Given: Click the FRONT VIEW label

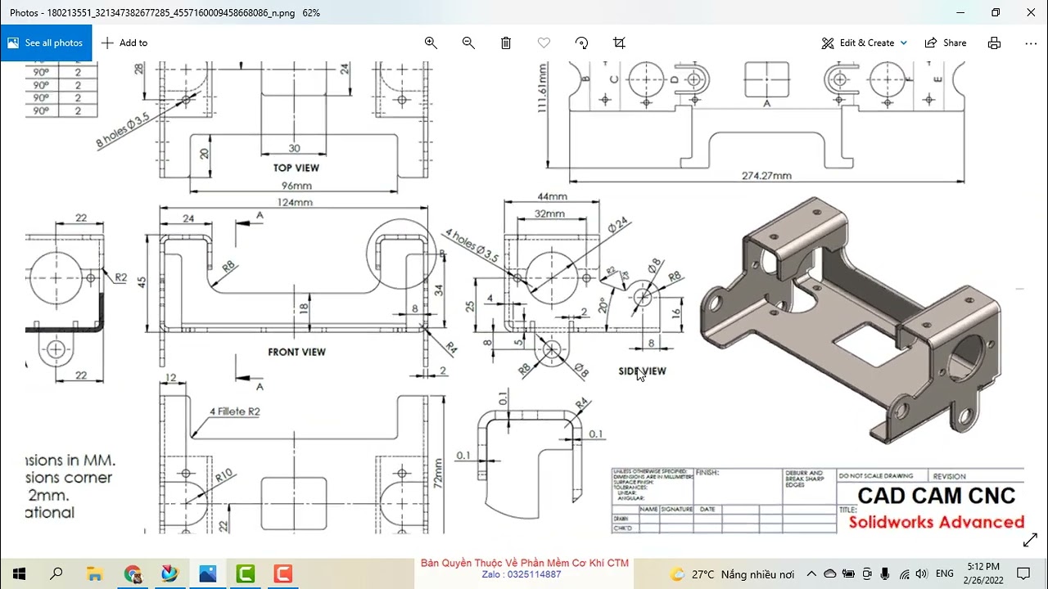Looking at the screenshot, I should click(x=296, y=352).
